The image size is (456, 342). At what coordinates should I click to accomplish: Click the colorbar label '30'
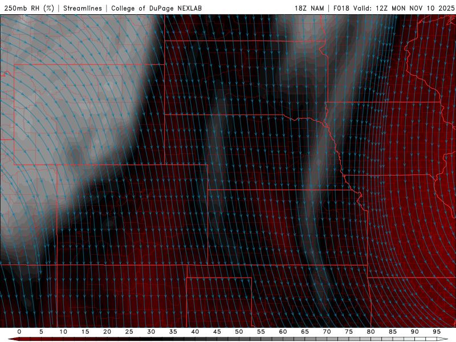point(151,332)
